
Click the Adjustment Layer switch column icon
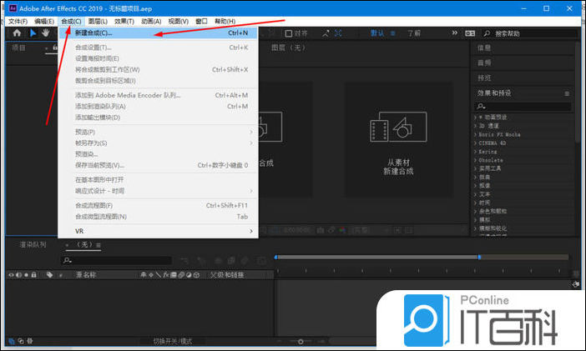(189, 275)
